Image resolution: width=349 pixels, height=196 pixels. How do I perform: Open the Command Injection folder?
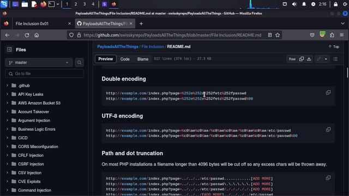pyautogui.click(x=34, y=190)
